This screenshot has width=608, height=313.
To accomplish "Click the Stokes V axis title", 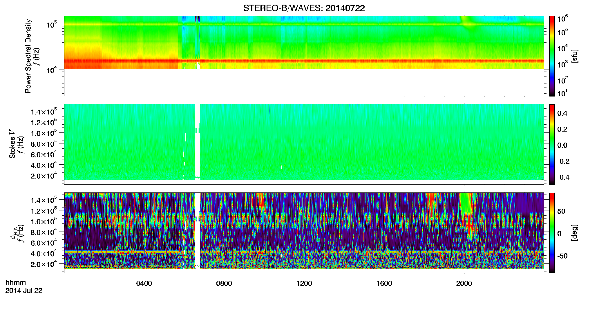I will pos(12,144).
